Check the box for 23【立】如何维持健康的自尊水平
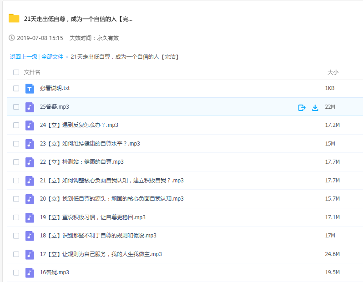Image resolution: width=363 pixels, height=282 pixels. [x=16, y=144]
